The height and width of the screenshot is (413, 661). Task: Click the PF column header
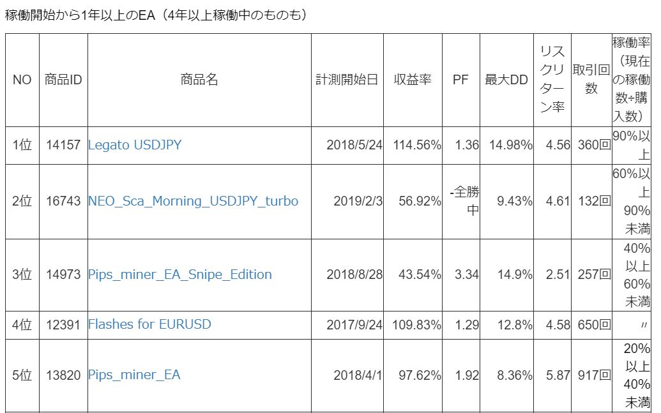(x=460, y=80)
